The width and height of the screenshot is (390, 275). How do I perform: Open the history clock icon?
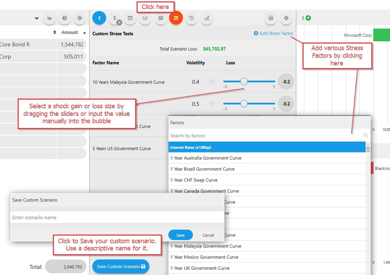[x=191, y=18]
